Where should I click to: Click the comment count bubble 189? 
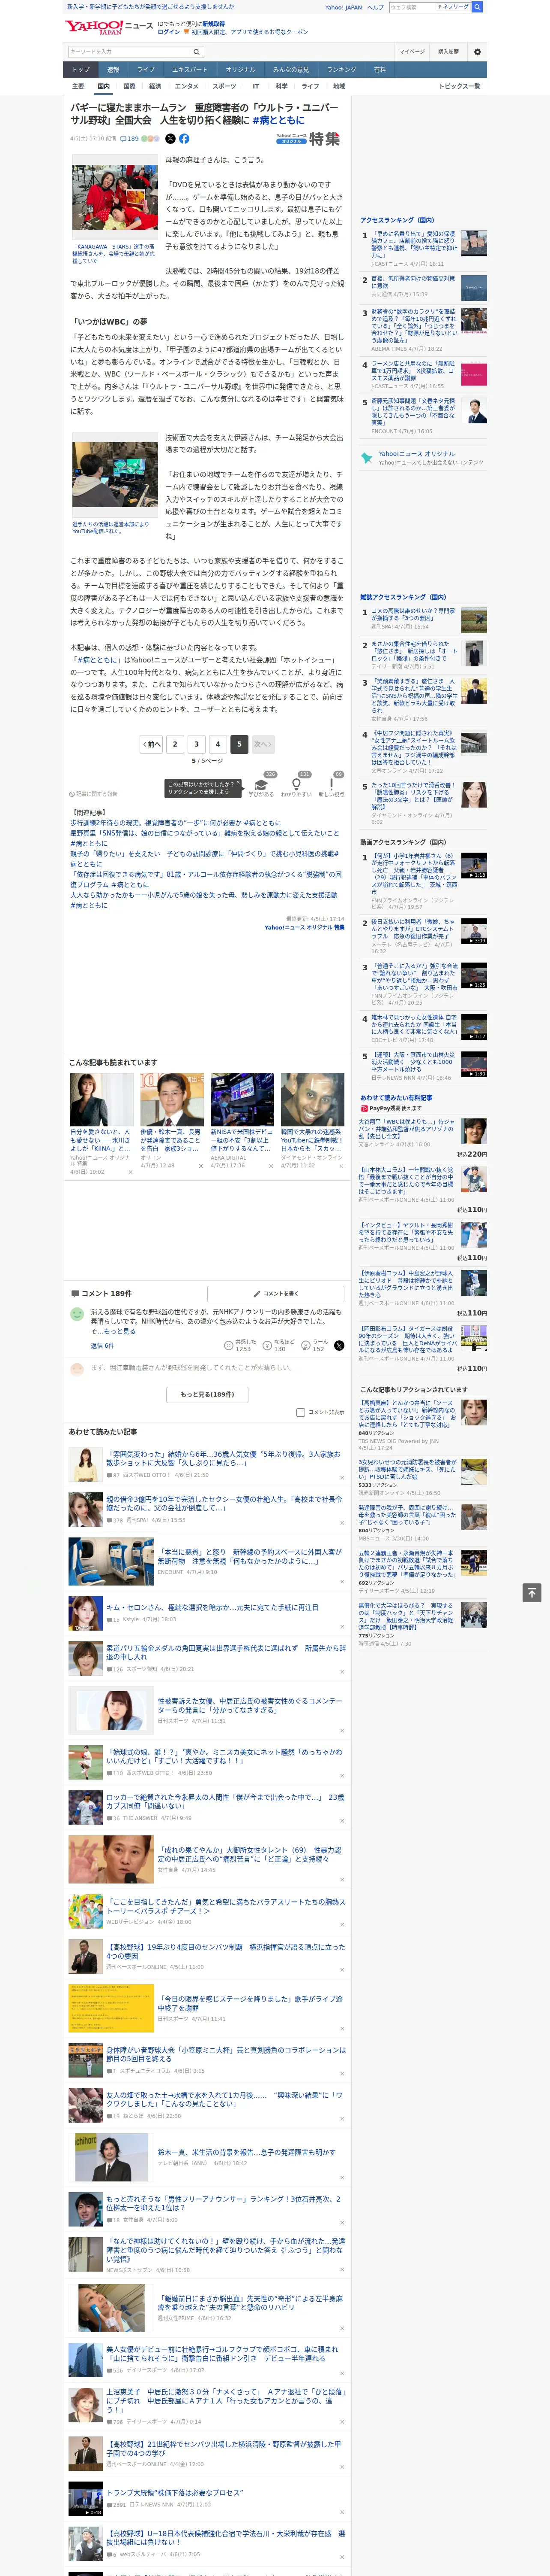click(130, 139)
